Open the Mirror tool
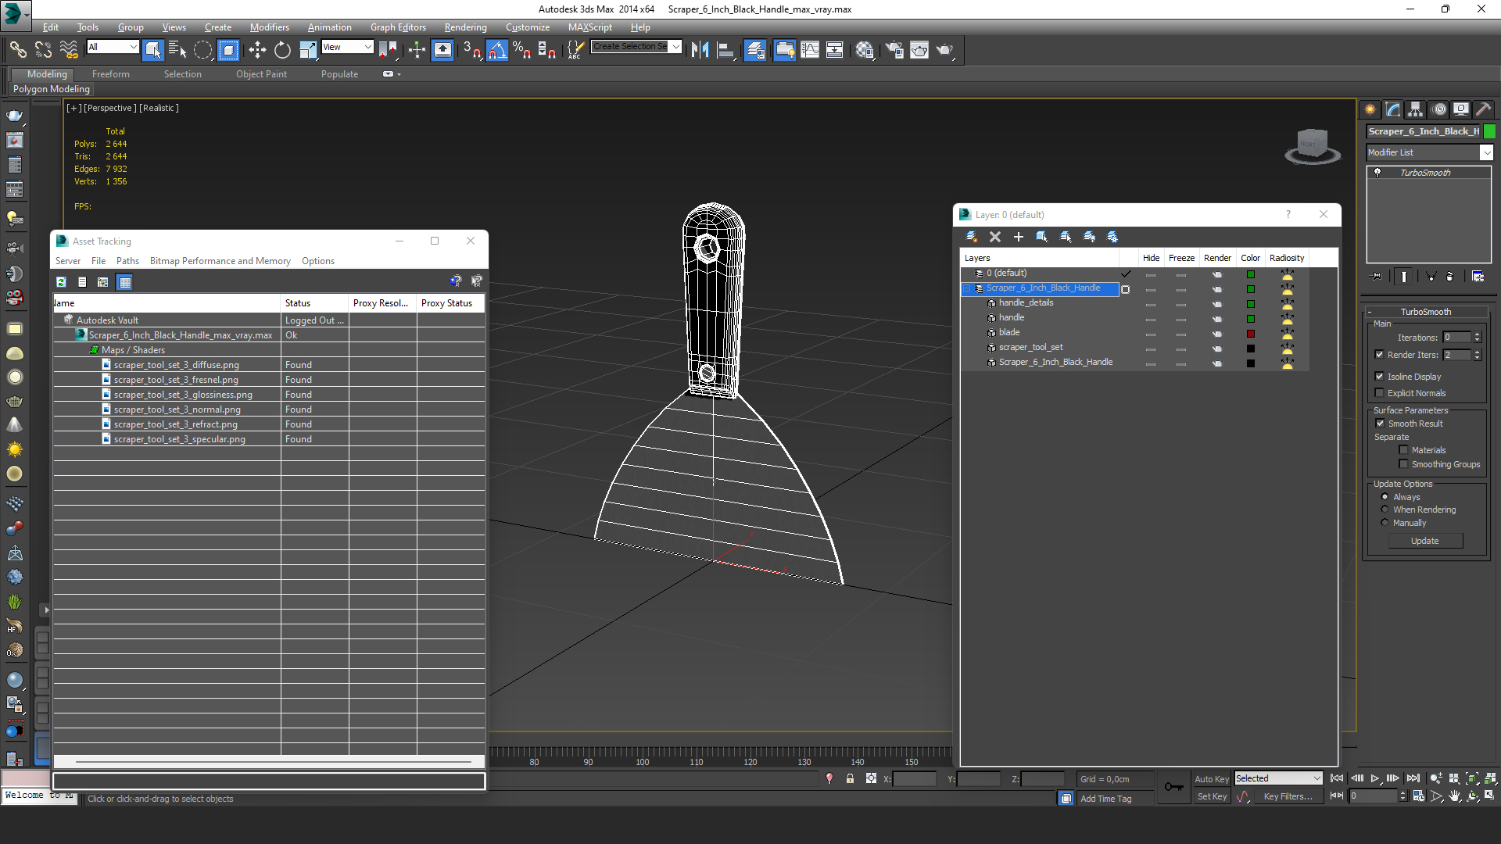The height and width of the screenshot is (844, 1501). pyautogui.click(x=700, y=50)
